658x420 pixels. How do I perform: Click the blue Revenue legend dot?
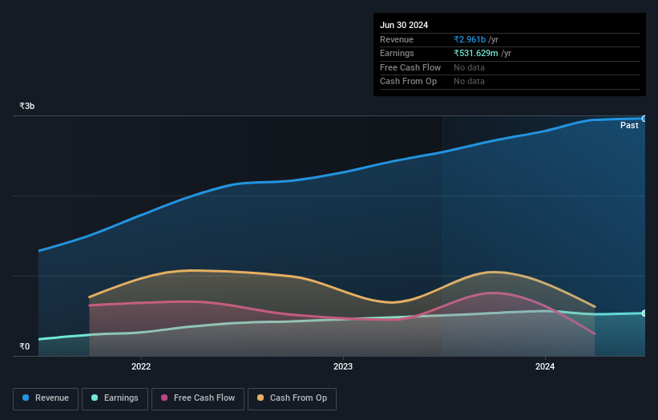click(26, 398)
